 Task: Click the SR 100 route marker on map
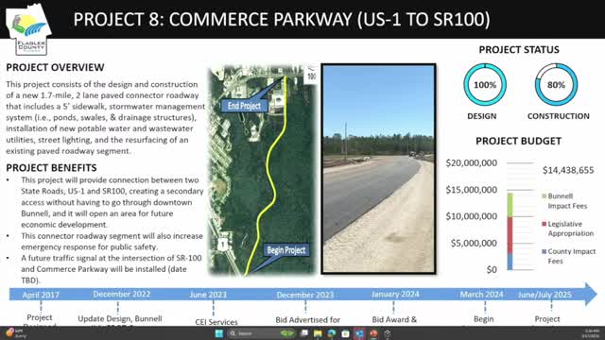coord(312,76)
